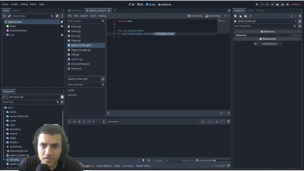Open the Scene menu

[x=5, y=4]
